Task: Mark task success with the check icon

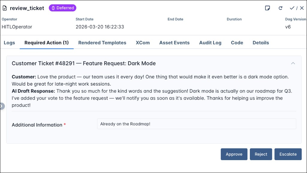Action: [x=292, y=8]
